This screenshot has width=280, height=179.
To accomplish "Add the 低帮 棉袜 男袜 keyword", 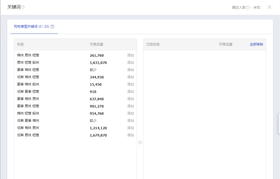I will (x=131, y=128).
